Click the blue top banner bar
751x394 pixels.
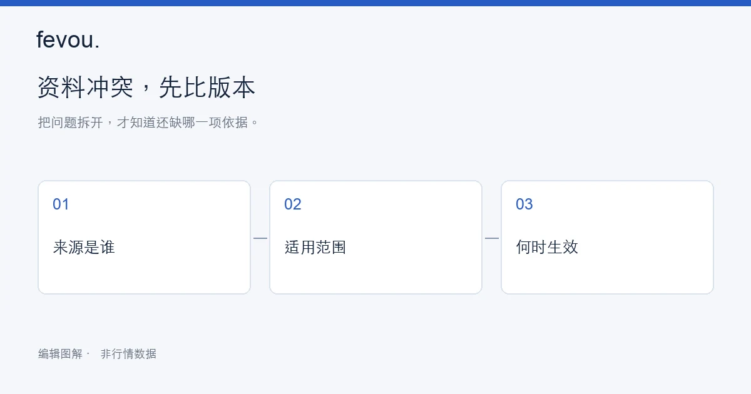[375, 3]
